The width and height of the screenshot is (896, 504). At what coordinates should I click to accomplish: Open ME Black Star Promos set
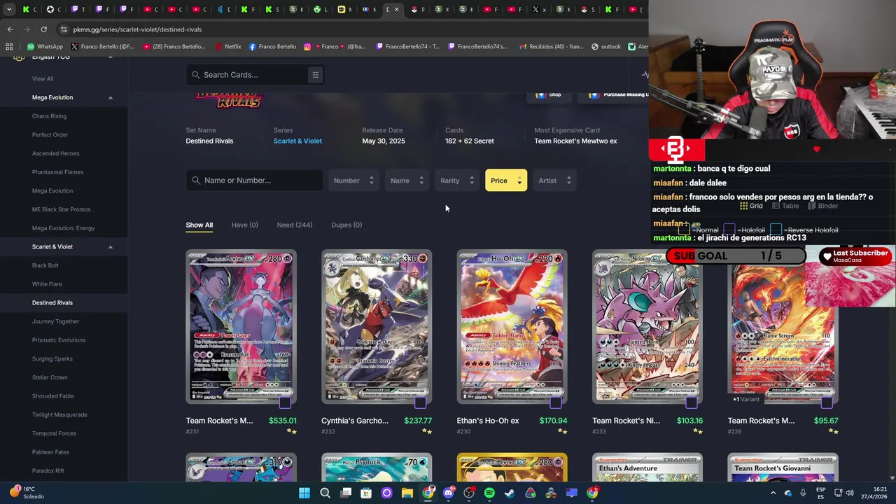pyautogui.click(x=61, y=209)
